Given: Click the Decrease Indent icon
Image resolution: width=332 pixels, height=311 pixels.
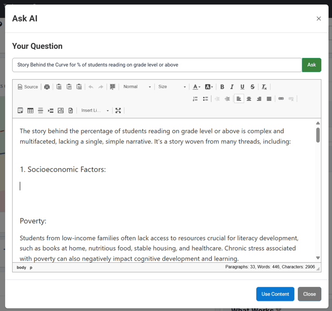Looking at the screenshot, I should 217,99.
